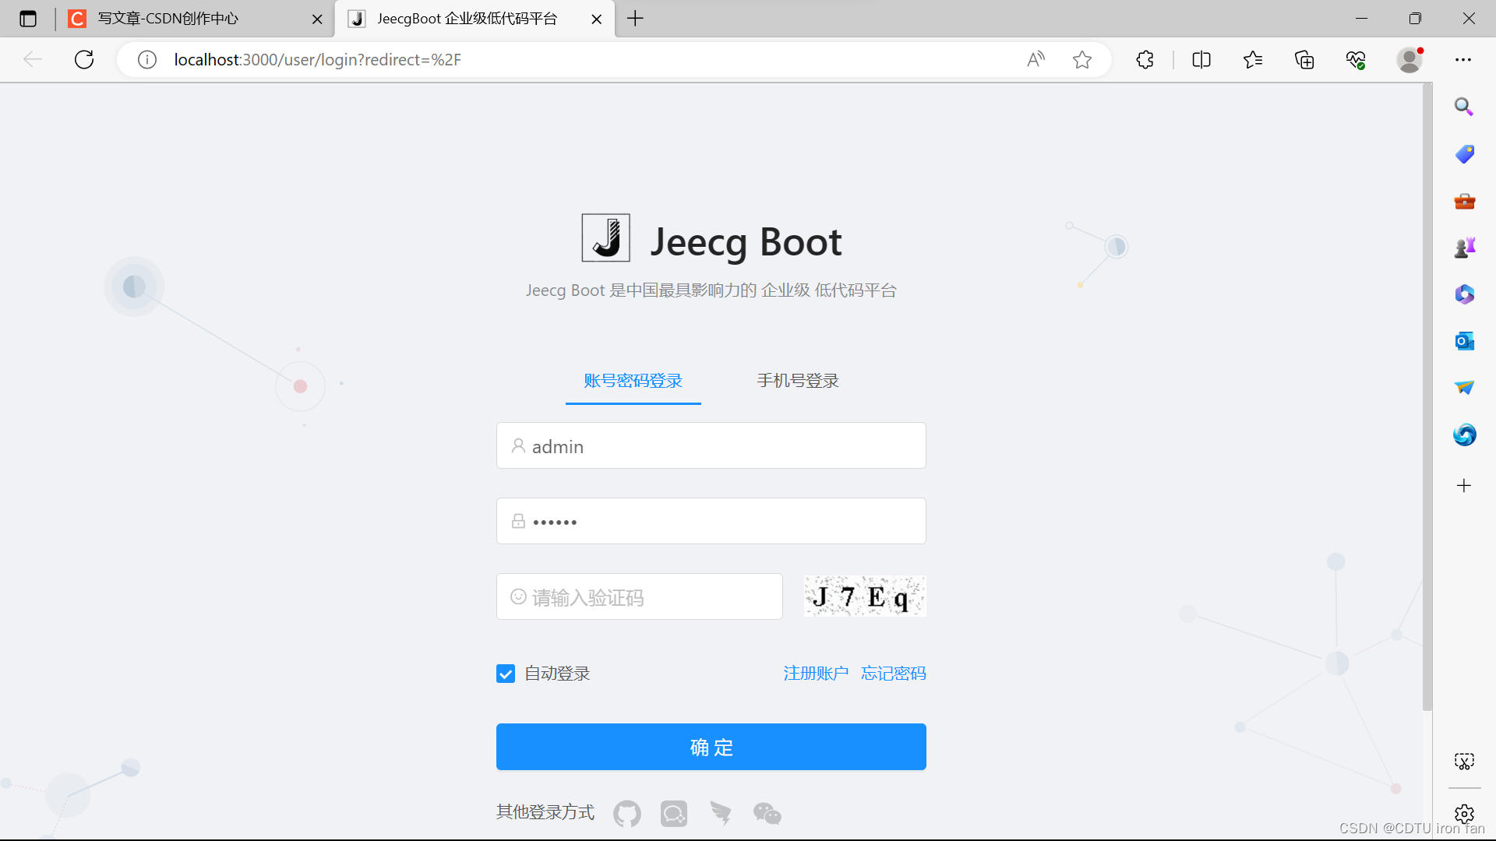The height and width of the screenshot is (841, 1496).
Task: Open the sidebar Search tool
Action: coord(1464,106)
